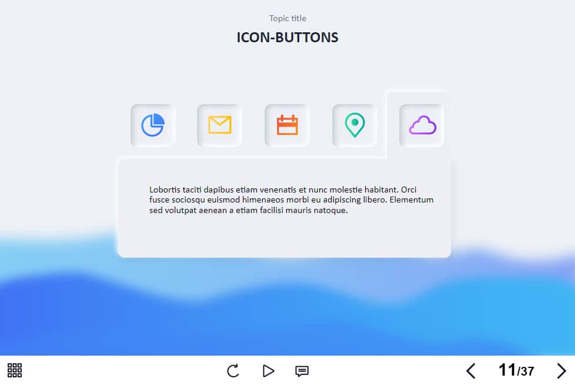
Task: Start playback with the play button
Action: 268,371
